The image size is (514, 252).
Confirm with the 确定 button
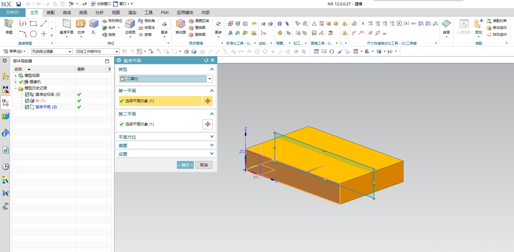pyautogui.click(x=185, y=165)
